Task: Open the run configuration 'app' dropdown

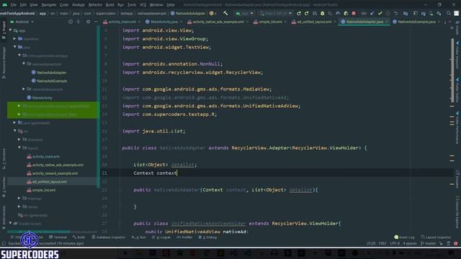Action: (245, 13)
